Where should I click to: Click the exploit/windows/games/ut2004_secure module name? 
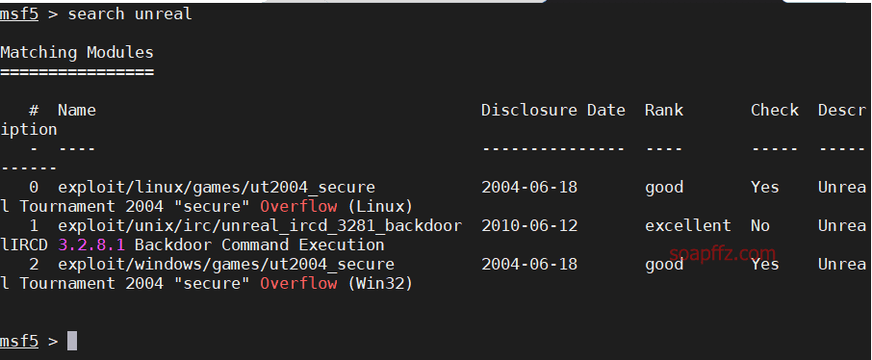tap(226, 265)
